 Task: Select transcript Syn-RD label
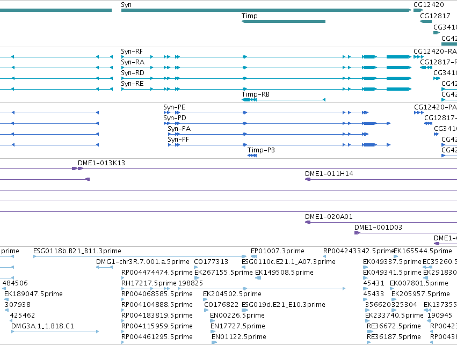[x=133, y=73]
